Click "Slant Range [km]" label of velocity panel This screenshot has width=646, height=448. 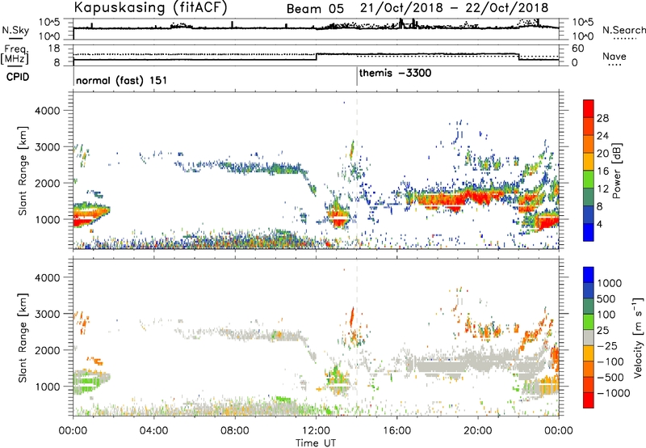click(x=23, y=338)
